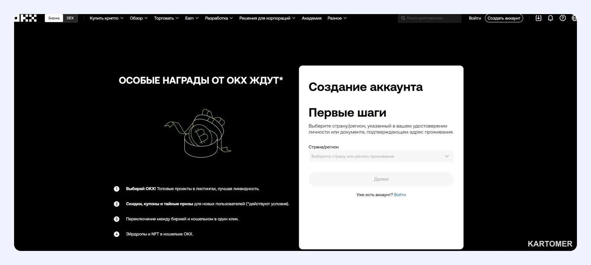Screen dimensions: 591x265
Task: Click the Эйрдропы и NFT line
Action: click(x=159, y=234)
